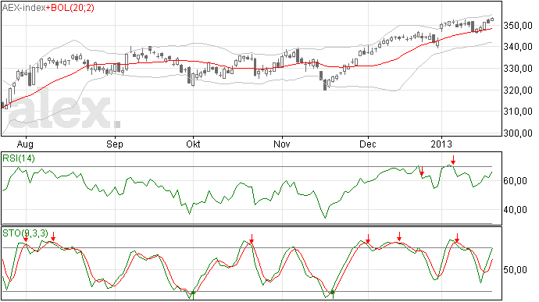
Task: Select the 300,00 price axis label
Action: [x=518, y=133]
